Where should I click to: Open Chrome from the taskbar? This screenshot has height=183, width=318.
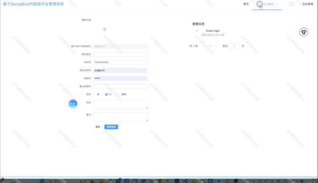[x=160, y=181]
